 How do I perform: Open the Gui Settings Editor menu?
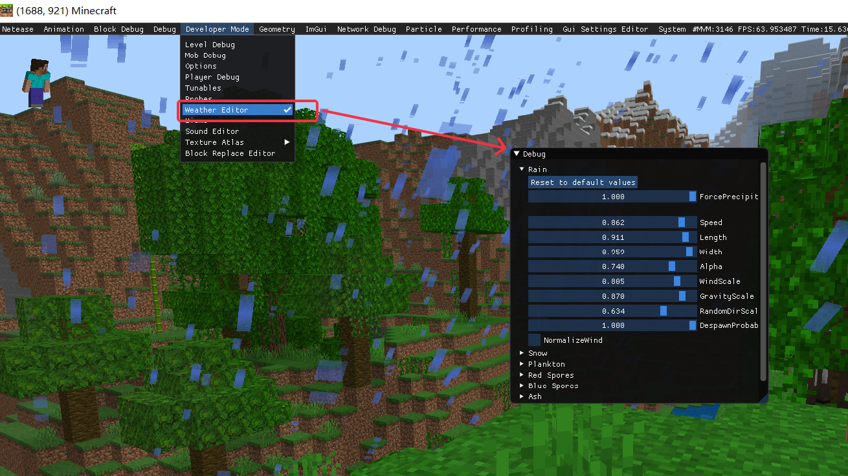605,29
